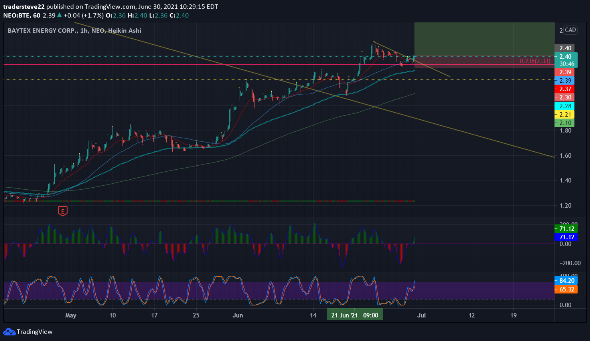Click the 1.80 price axis value
Viewport: 590px width, 341px height.
(565, 131)
